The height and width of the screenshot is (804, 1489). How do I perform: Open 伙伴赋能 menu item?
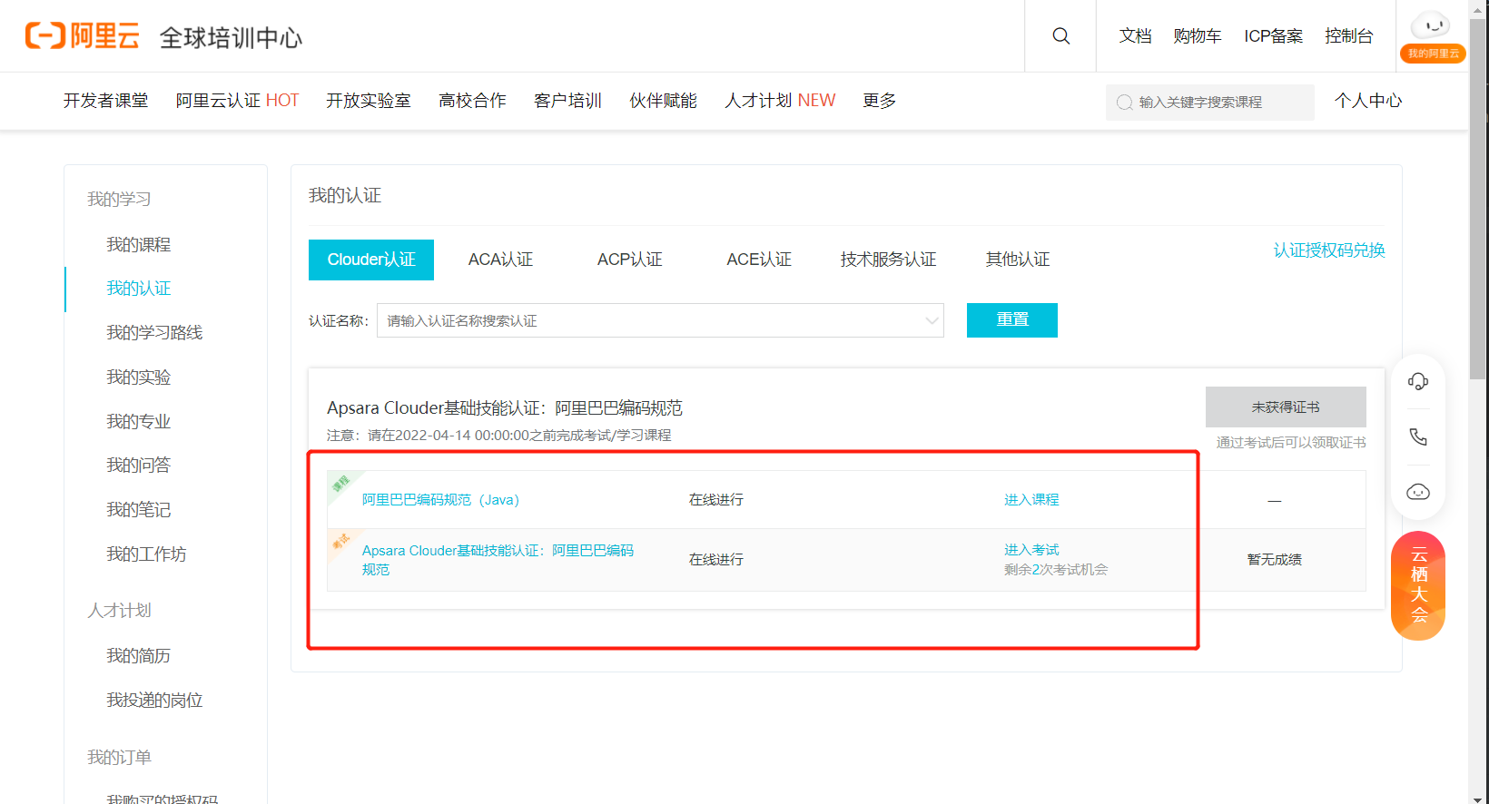click(663, 101)
